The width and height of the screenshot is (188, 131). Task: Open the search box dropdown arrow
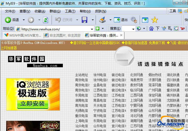coord(133,29)
